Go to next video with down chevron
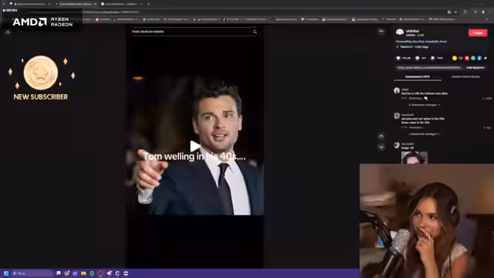The height and width of the screenshot is (278, 494). (x=381, y=147)
